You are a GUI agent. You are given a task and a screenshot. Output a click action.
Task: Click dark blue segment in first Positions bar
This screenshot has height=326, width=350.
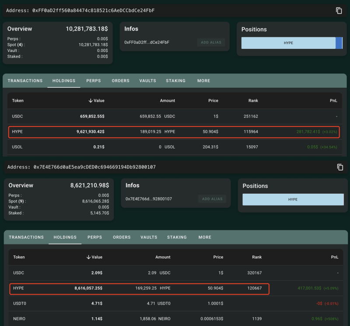339,43
